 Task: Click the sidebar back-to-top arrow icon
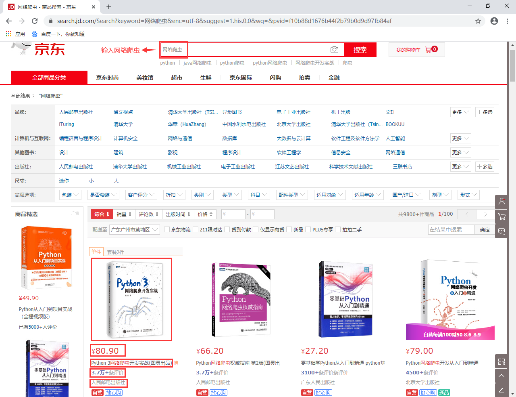pos(501,376)
